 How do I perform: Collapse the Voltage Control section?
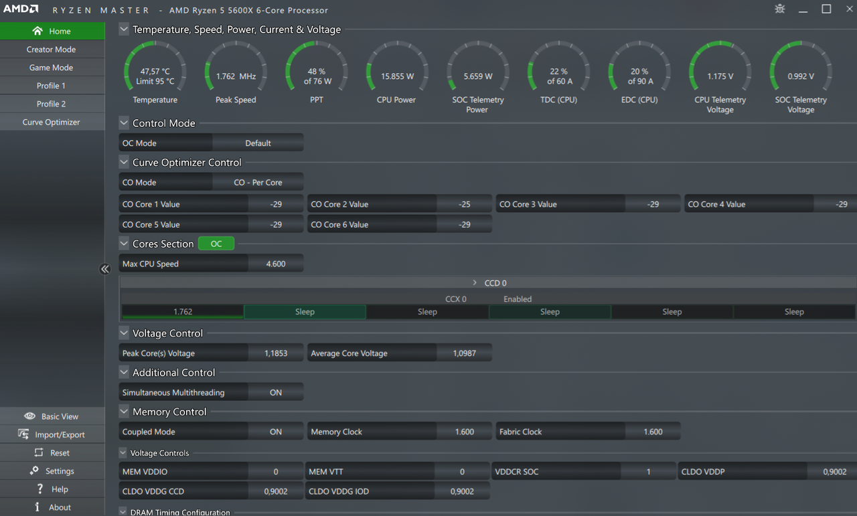pos(124,333)
